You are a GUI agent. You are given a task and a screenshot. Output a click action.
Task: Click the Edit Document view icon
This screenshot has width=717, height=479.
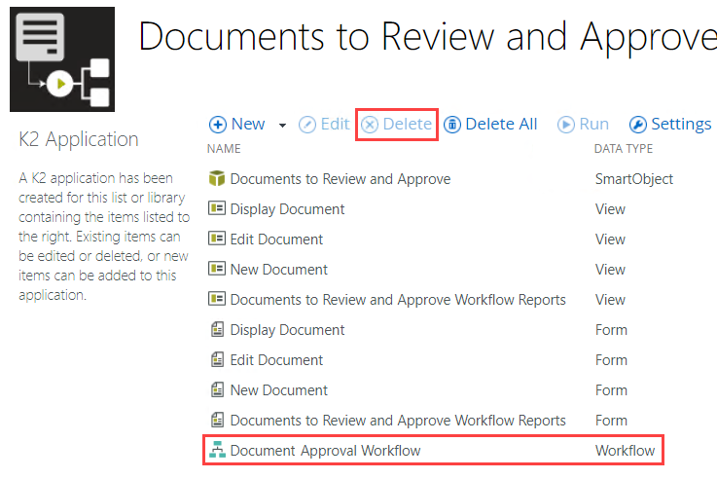click(x=217, y=239)
